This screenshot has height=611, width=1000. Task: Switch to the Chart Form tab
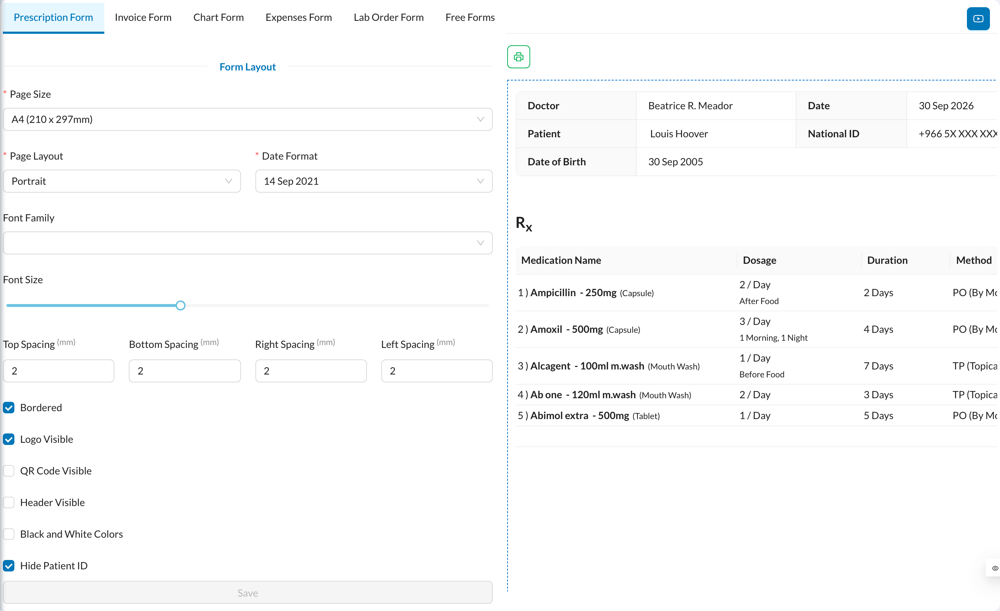218,18
